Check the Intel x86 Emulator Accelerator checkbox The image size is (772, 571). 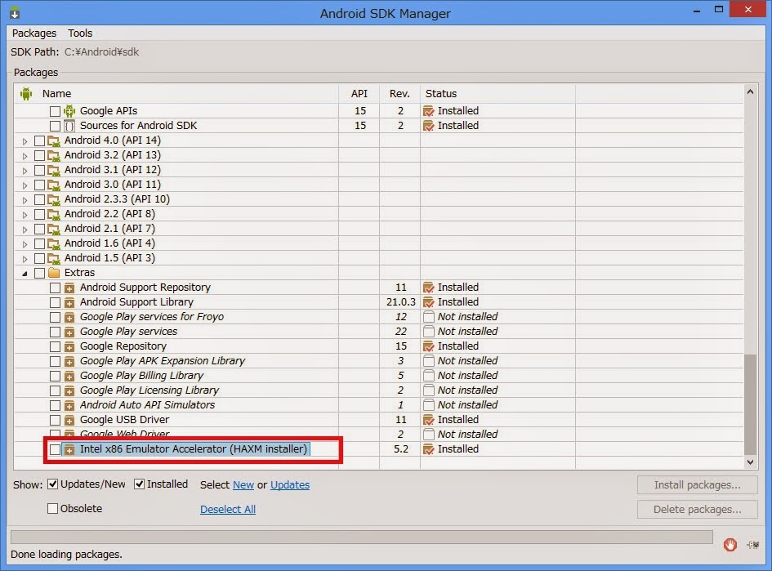click(x=55, y=449)
